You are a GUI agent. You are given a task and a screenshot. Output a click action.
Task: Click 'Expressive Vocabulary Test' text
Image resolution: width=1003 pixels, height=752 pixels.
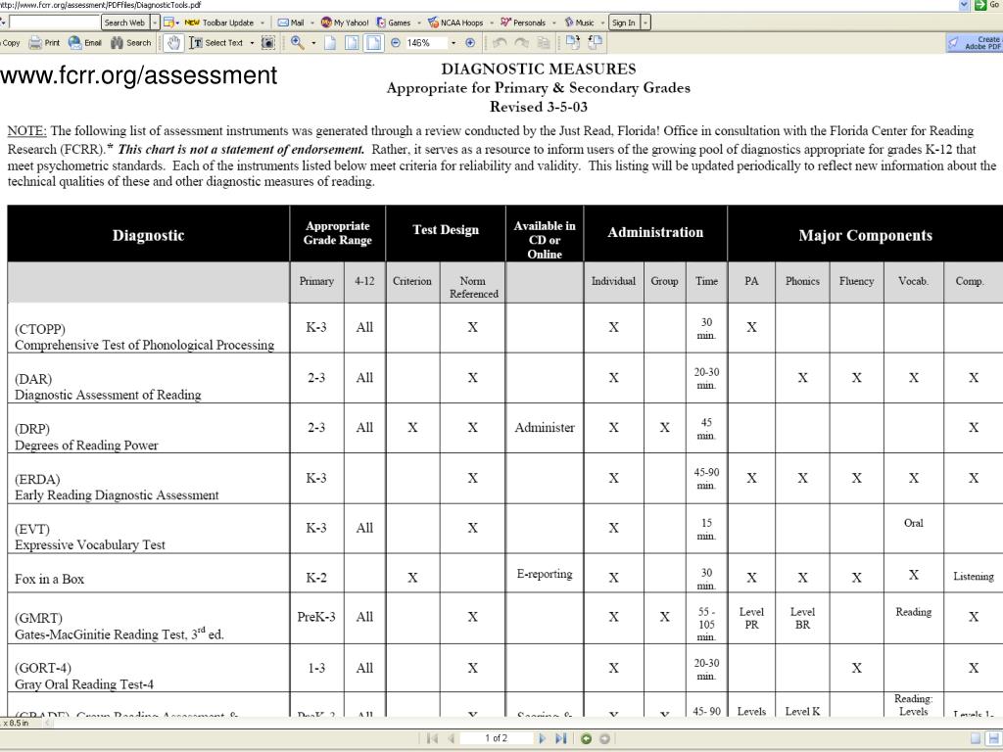click(90, 545)
